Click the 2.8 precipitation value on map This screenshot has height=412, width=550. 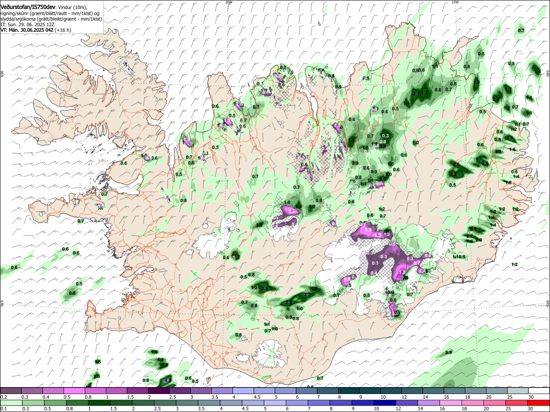pyautogui.click(x=289, y=303)
